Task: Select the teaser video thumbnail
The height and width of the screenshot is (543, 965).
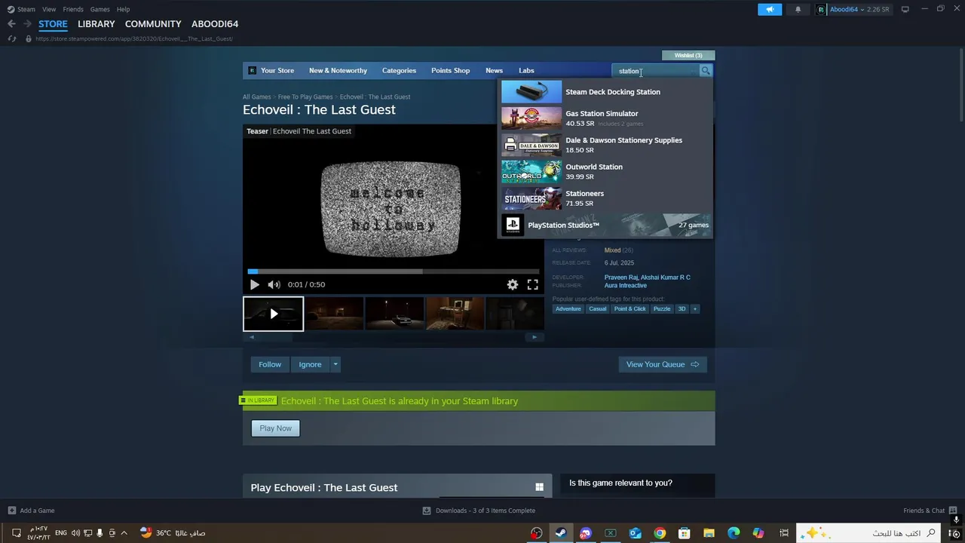Action: 273,314
